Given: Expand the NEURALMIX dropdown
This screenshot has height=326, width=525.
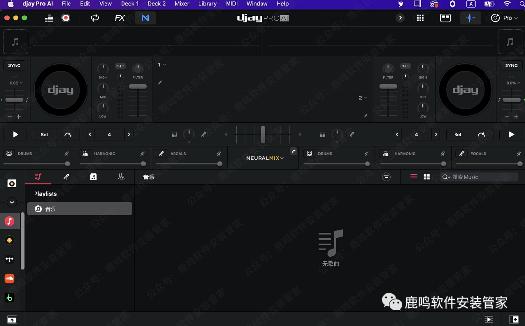Looking at the screenshot, I should click(x=265, y=158).
